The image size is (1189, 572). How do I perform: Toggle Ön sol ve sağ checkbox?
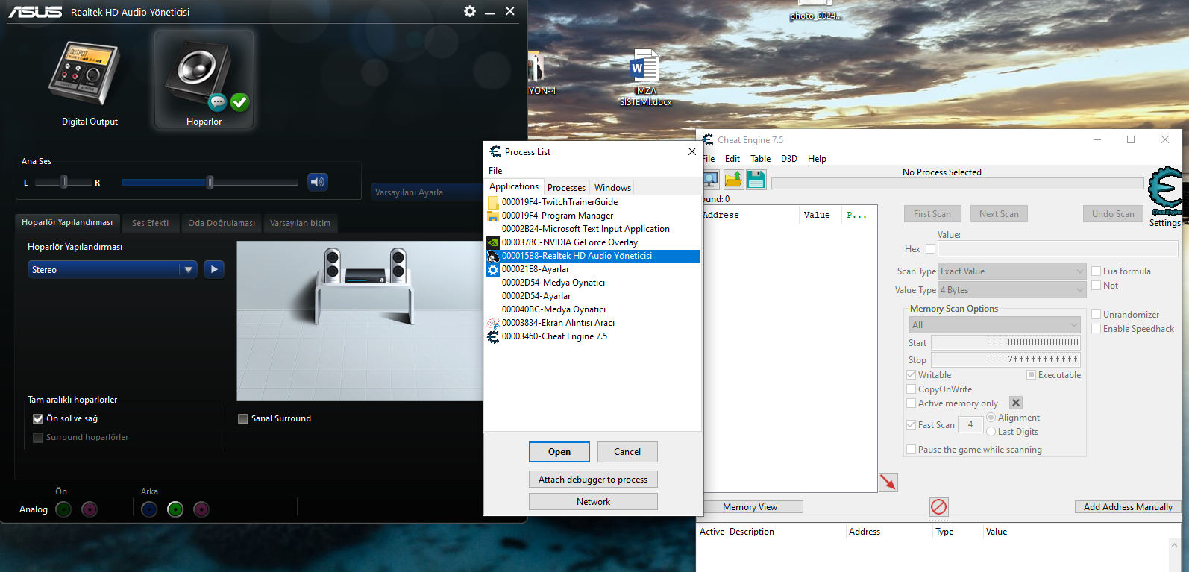click(x=38, y=419)
